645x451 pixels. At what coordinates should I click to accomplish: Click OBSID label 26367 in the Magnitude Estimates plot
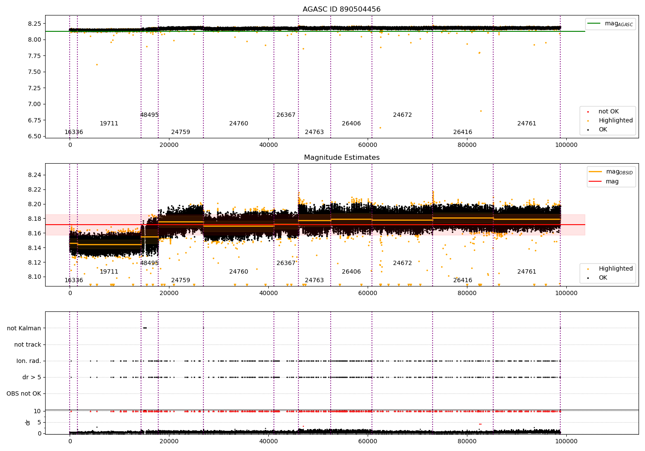coord(286,263)
